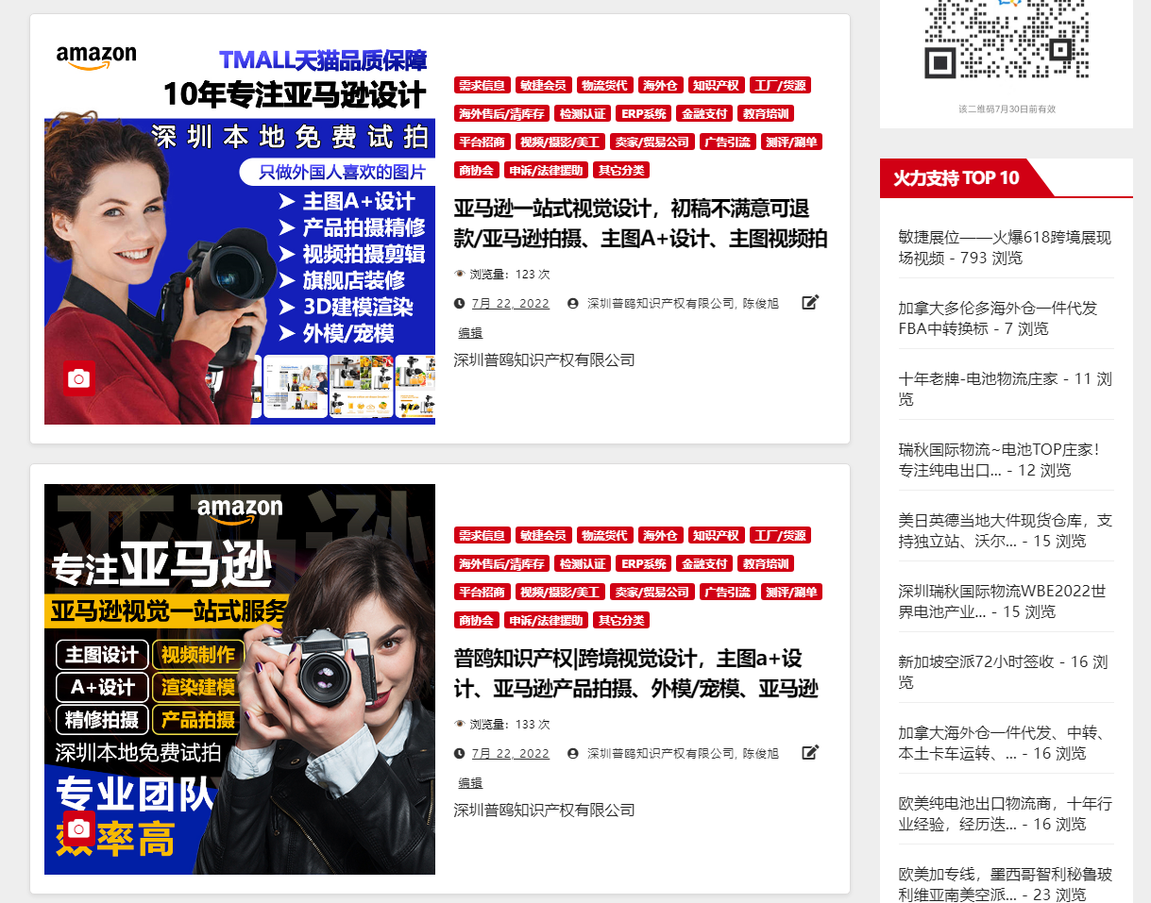Viewport: 1151px width, 903px height.
Task: Open 加拿大多伦多海外仓一件代发 FBA中转换标 link
Action: pos(998,318)
